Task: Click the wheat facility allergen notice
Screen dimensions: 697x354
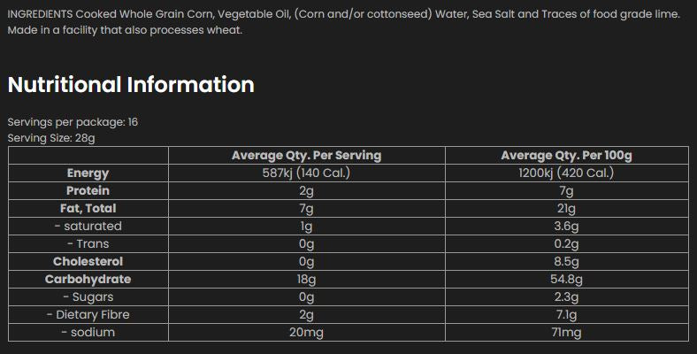Action: click(125, 30)
